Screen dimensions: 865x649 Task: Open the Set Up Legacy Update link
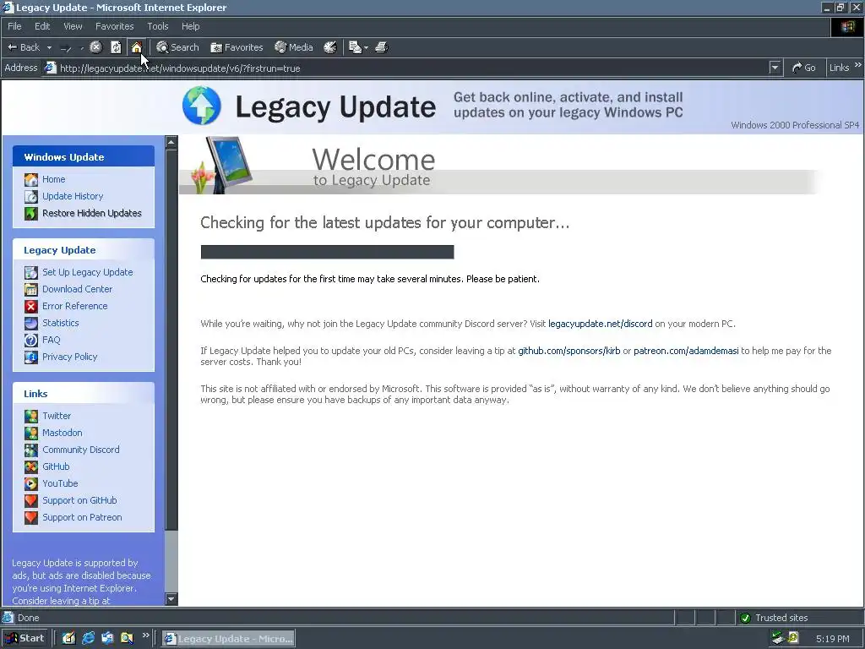click(87, 272)
